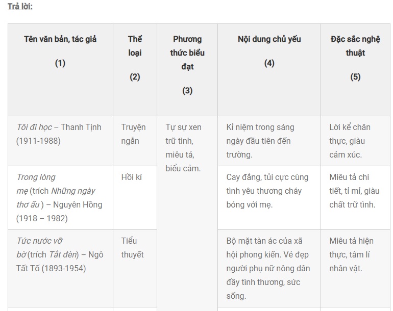Select the "Miêu tả hiện thực" cell
The height and width of the screenshot is (311, 393).
[351, 254]
